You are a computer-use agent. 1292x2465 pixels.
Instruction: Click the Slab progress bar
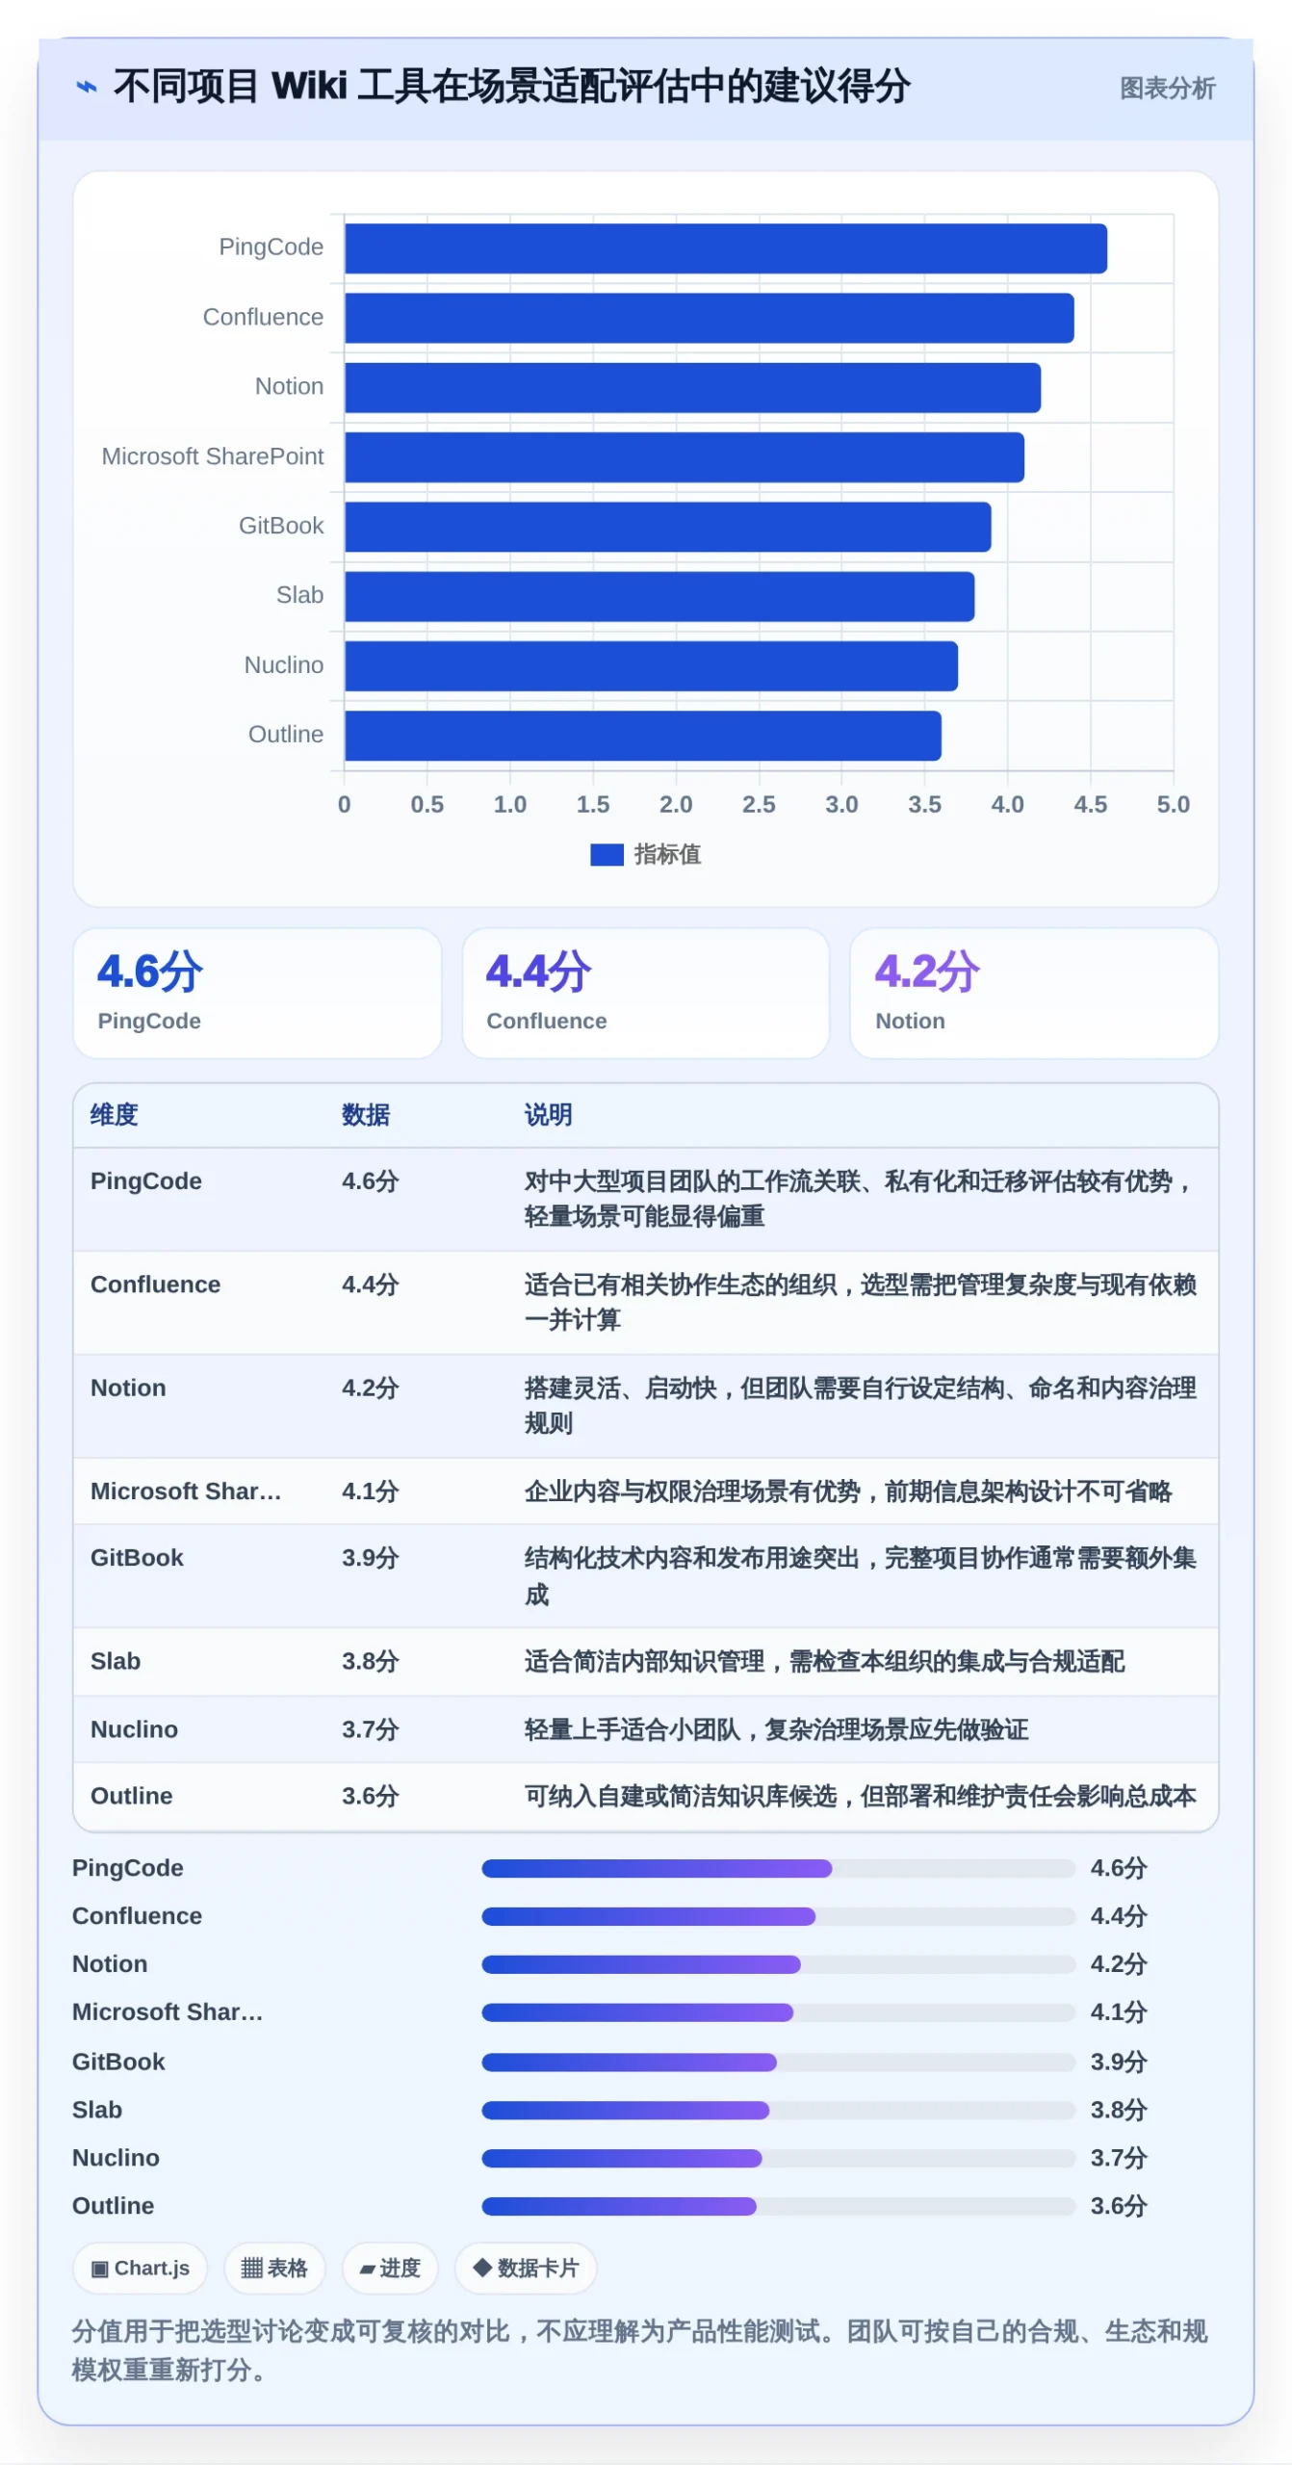pos(778,2110)
